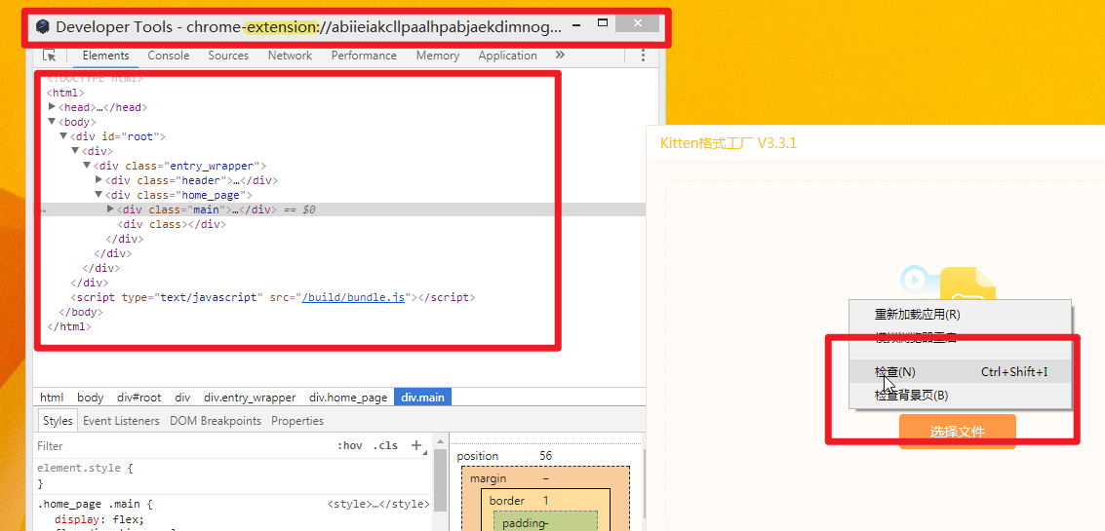The image size is (1105, 531).
Task: Choose 检查(N) from the context menu
Action: [960, 372]
